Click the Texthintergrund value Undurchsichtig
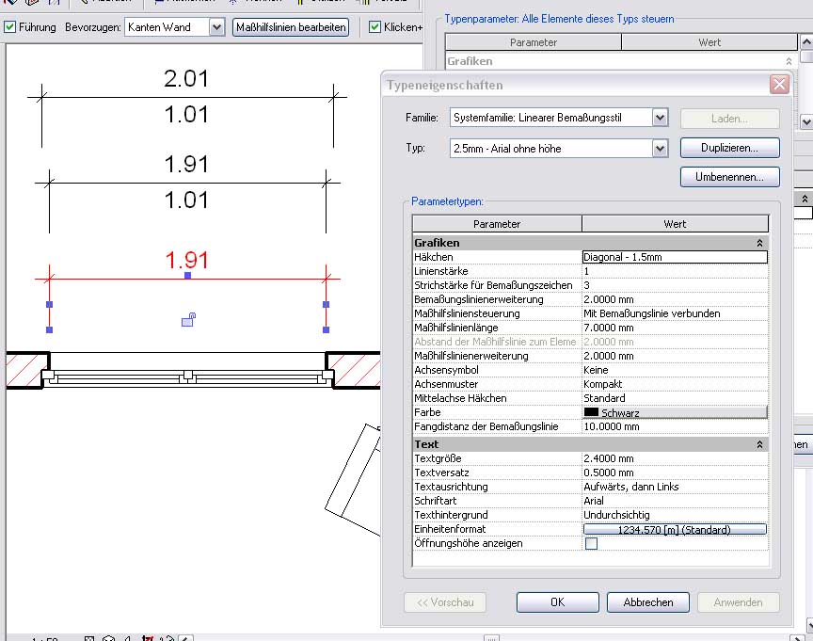 pos(675,515)
